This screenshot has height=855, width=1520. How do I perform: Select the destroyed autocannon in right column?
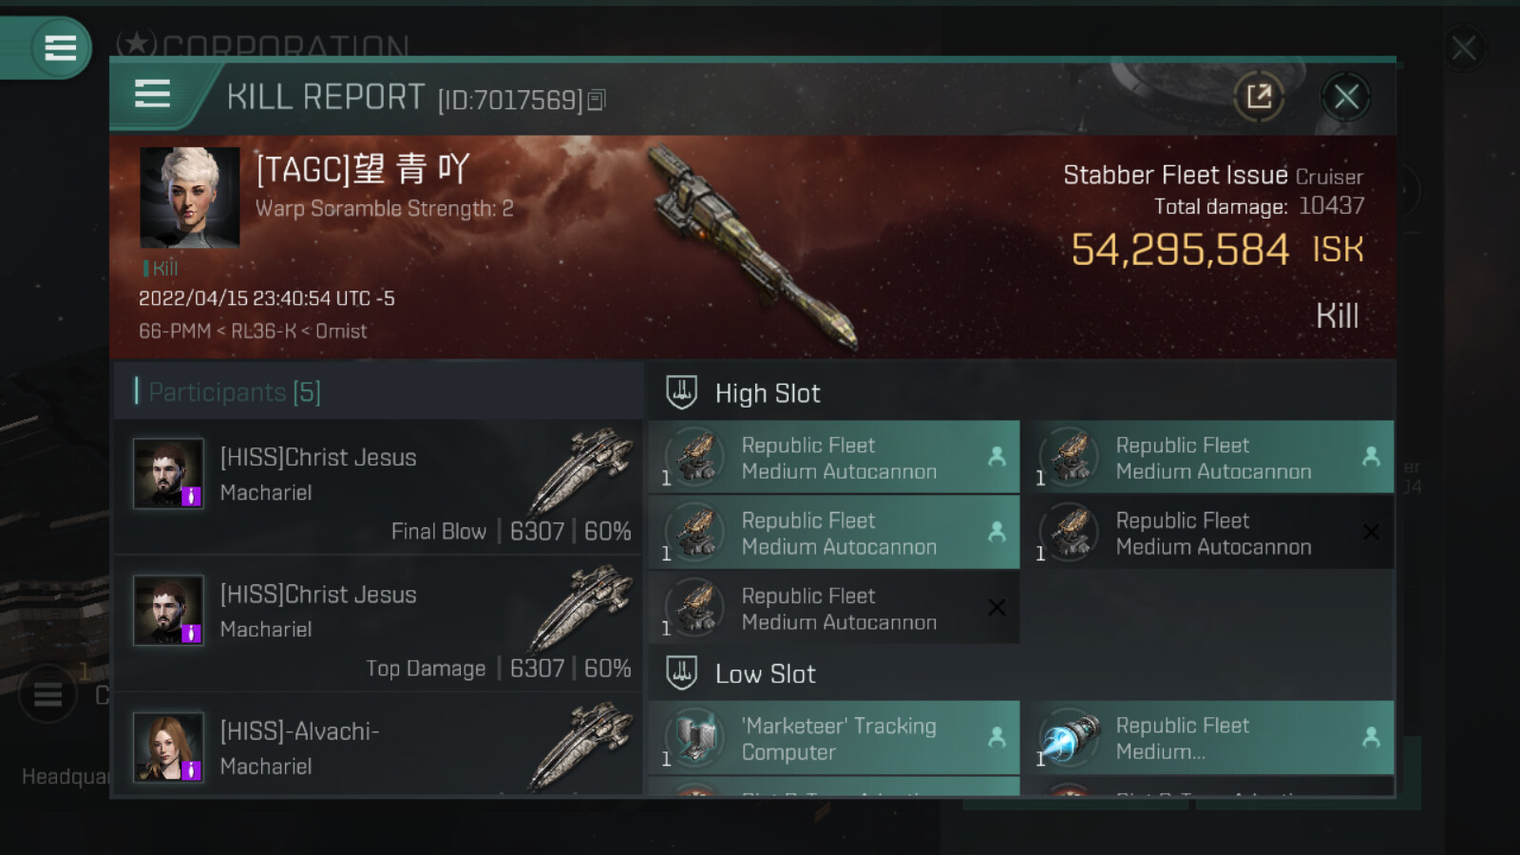1213,533
